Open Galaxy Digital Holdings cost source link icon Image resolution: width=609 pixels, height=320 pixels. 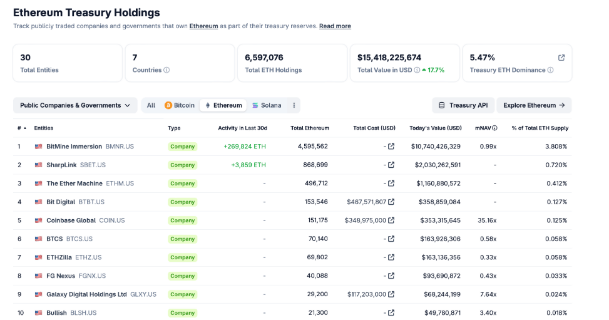pos(391,294)
